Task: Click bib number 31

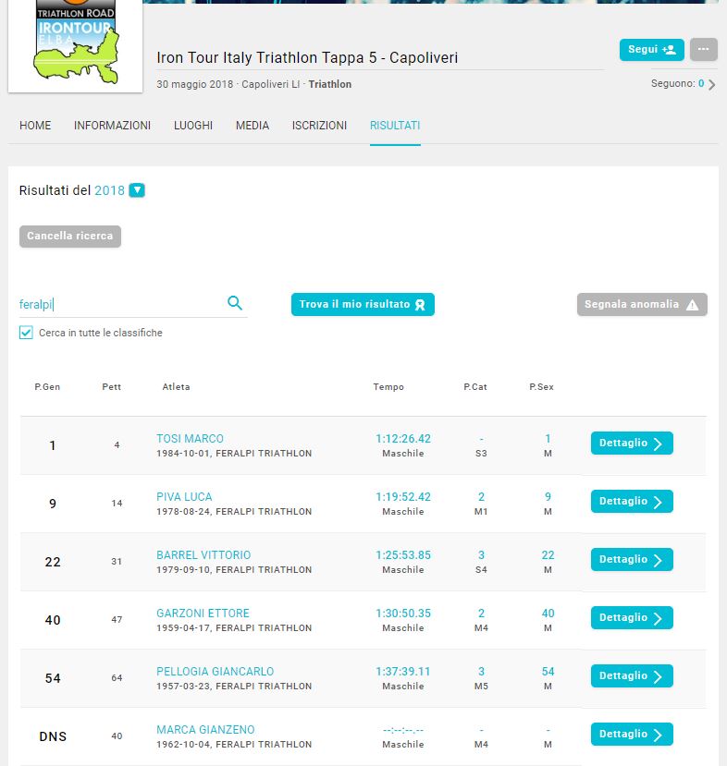Action: [117, 561]
